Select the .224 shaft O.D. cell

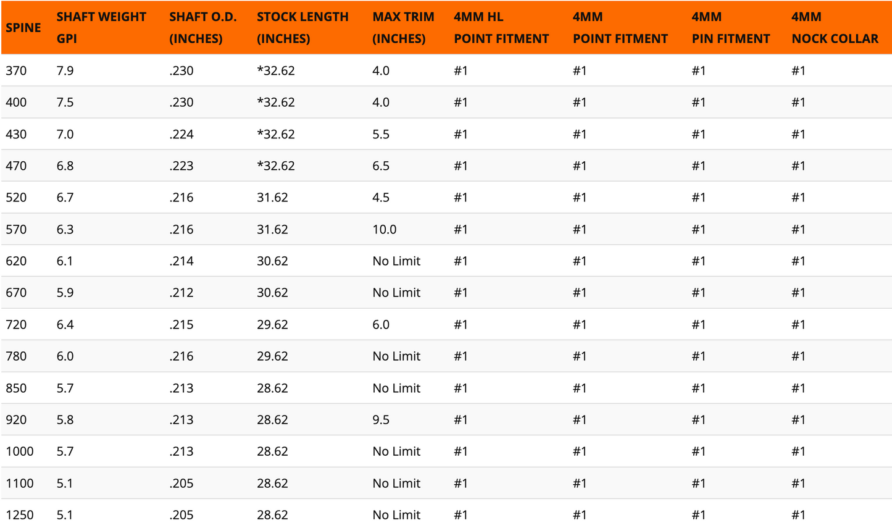click(x=181, y=135)
